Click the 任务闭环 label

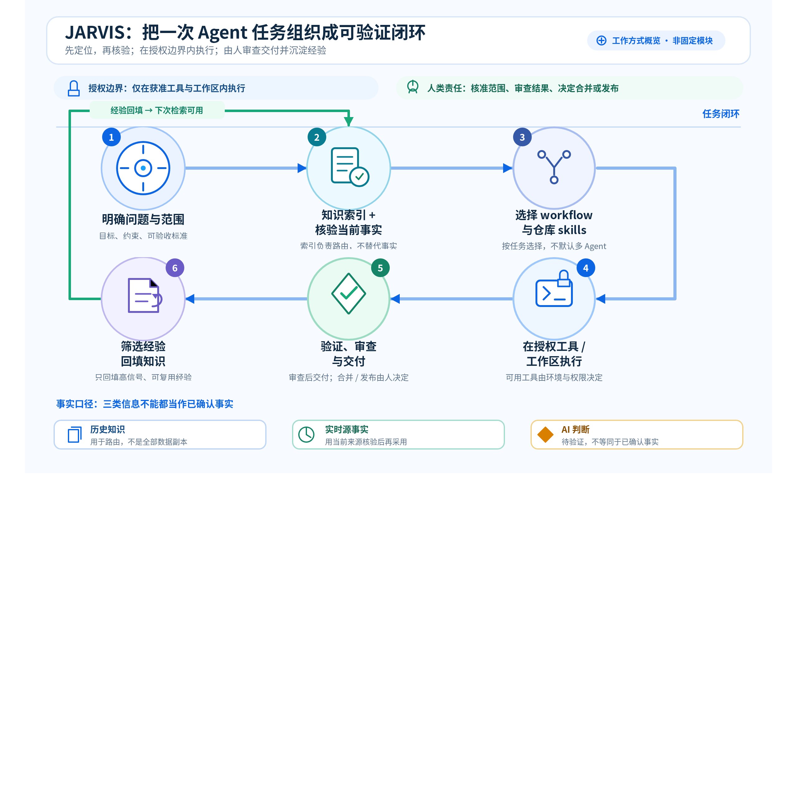point(721,113)
